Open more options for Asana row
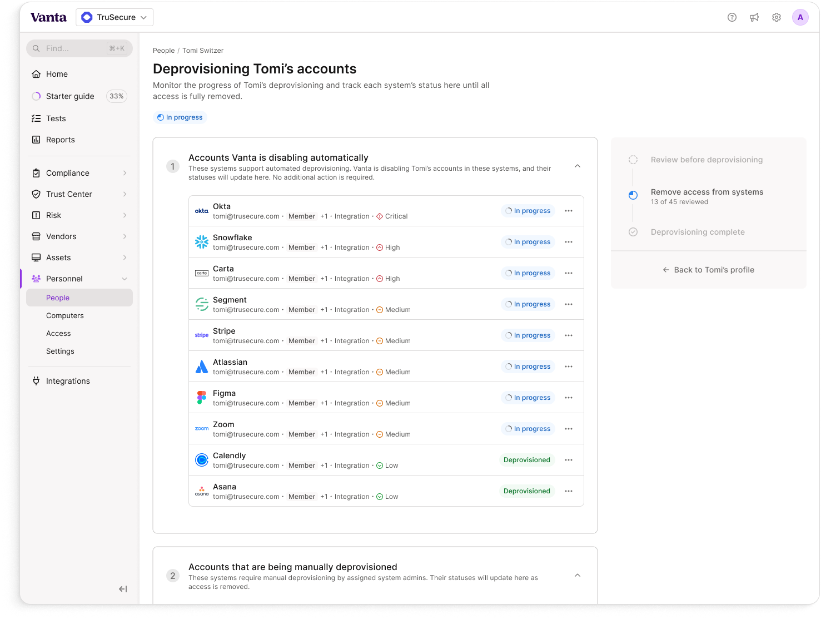 (x=569, y=491)
